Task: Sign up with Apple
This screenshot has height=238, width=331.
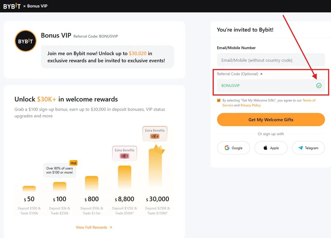Action: coord(271,148)
